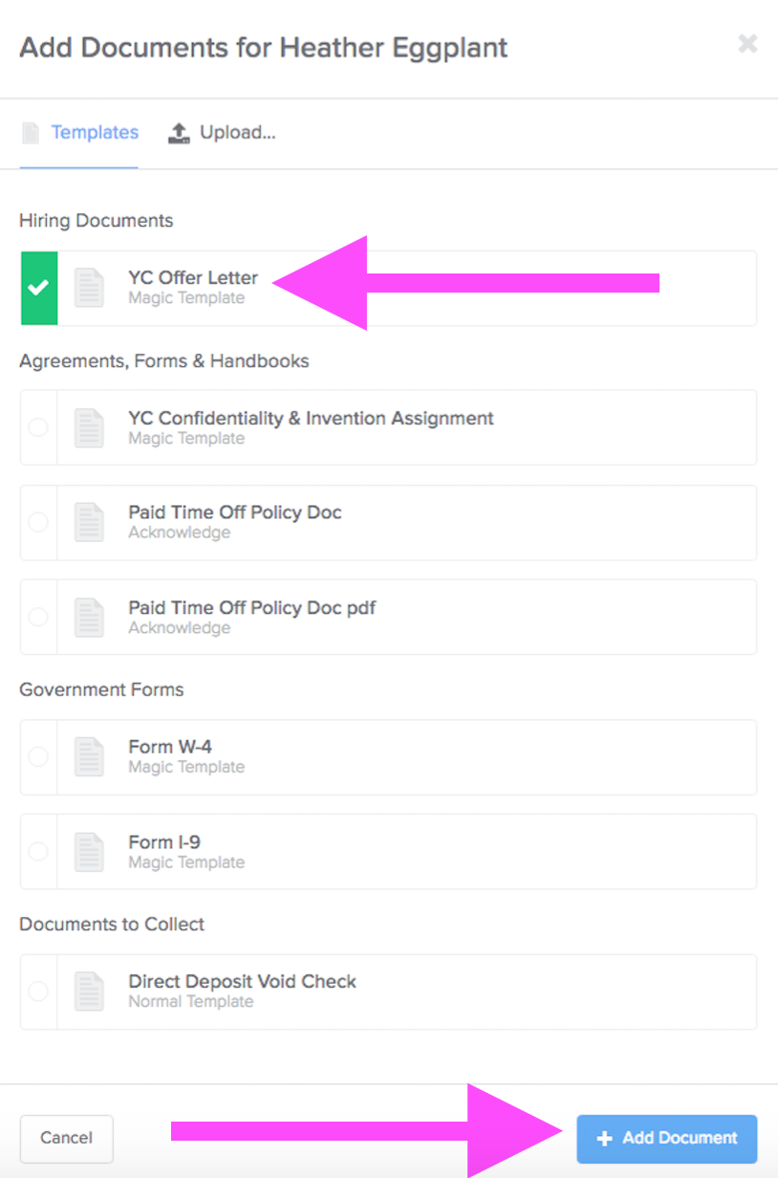Uncheck the green YC Offer Letter checkbox

39,288
